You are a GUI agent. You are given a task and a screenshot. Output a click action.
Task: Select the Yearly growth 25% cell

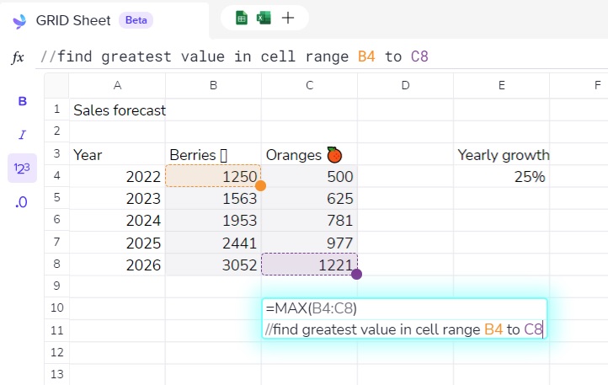pyautogui.click(x=501, y=177)
